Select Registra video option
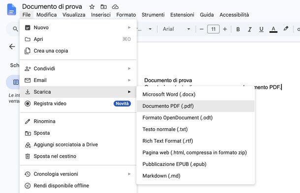 click(78, 104)
